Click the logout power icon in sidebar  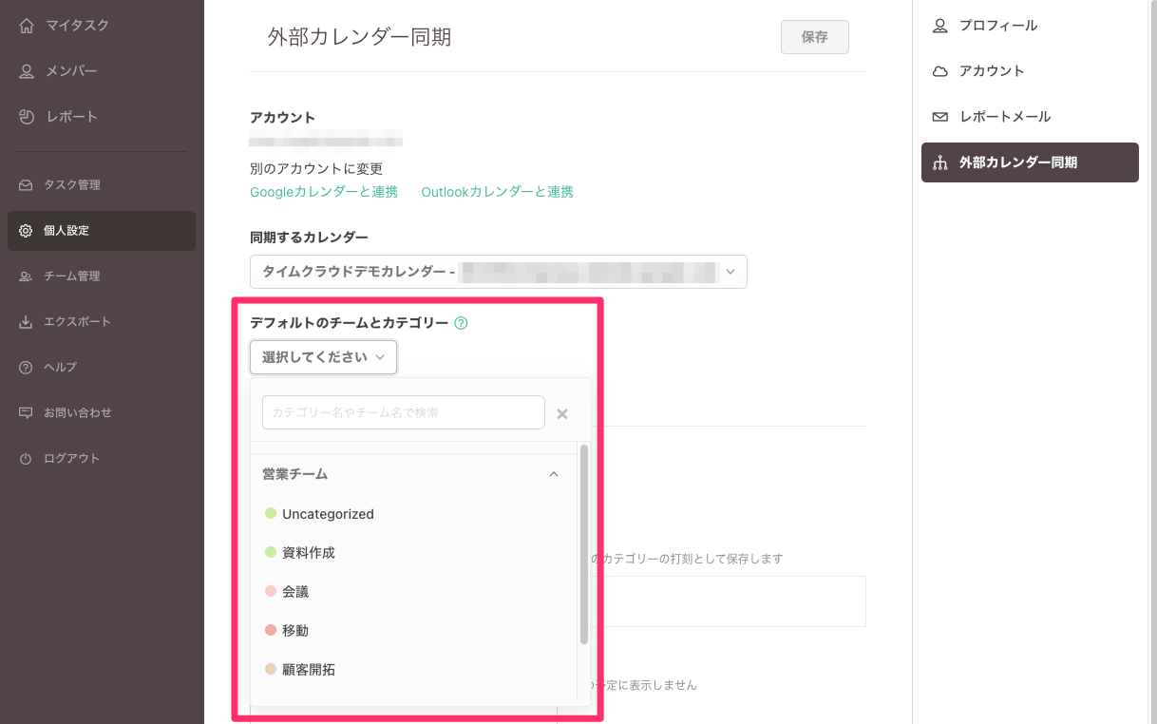26,459
